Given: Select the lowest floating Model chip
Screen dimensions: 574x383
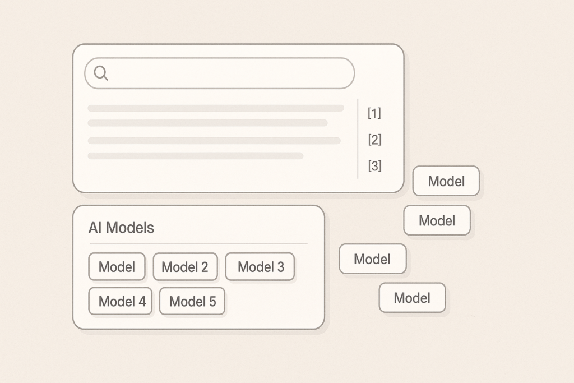Looking at the screenshot, I should [412, 298].
